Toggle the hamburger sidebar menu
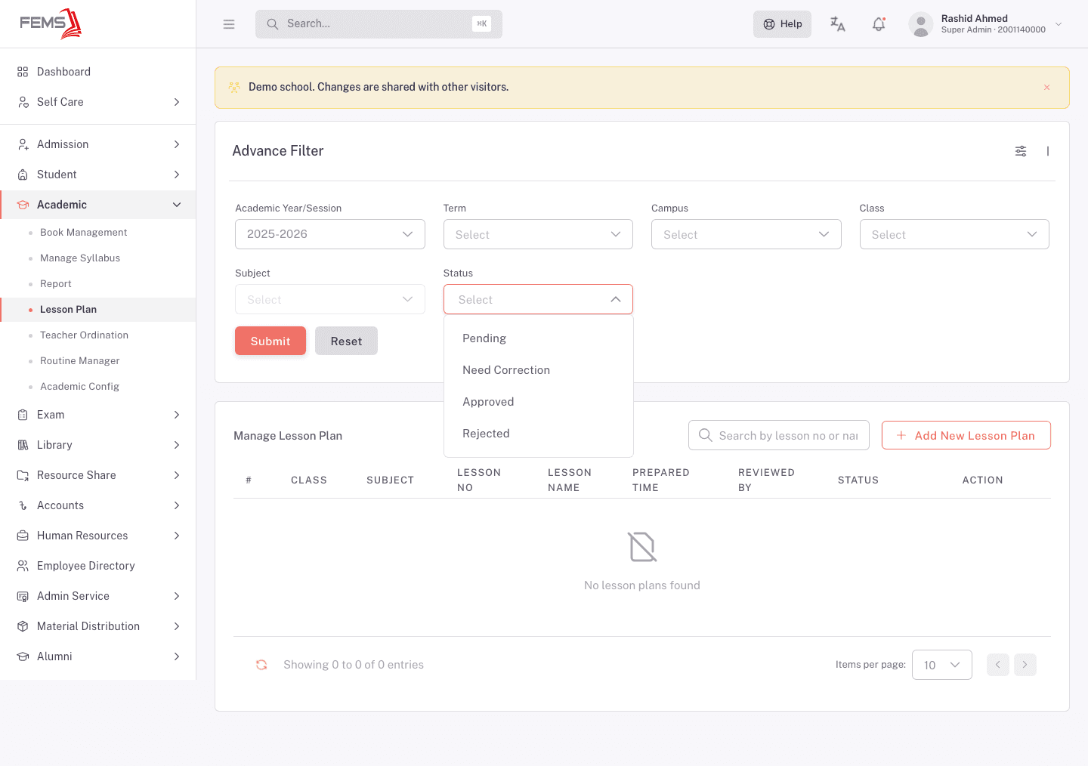This screenshot has width=1088, height=766. coord(229,24)
